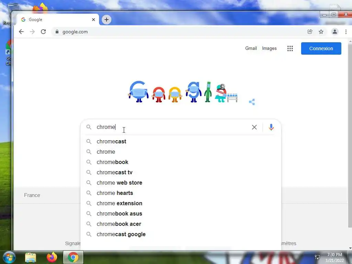The image size is (352, 264).
Task: Bookmark this tab with the star icon
Action: [x=321, y=32]
